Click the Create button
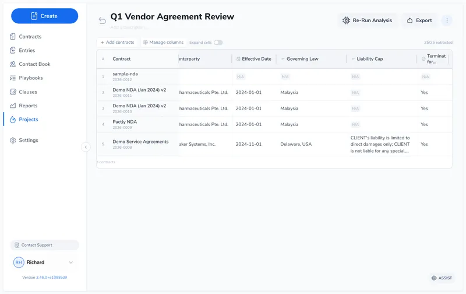This screenshot has height=294, width=466. 45,16
